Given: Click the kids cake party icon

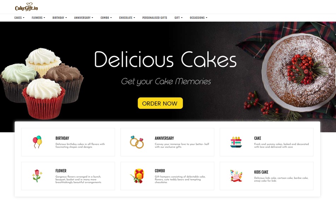Looking at the screenshot, I should (236, 176).
